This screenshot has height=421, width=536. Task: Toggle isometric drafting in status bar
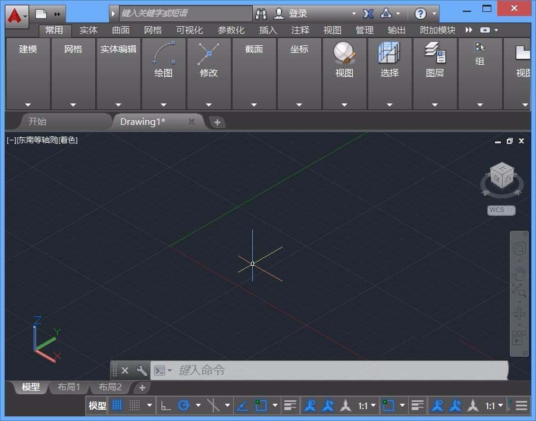pos(213,406)
